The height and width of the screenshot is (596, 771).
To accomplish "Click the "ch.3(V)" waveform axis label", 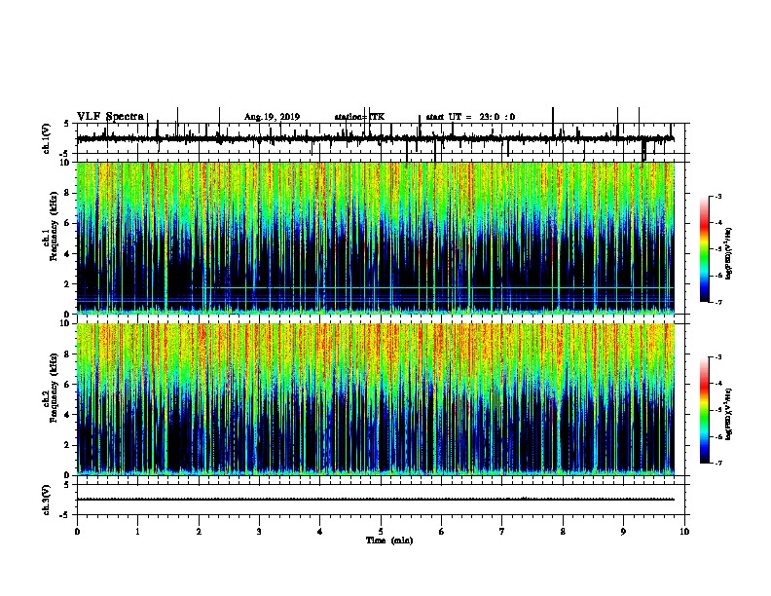I will (46, 500).
